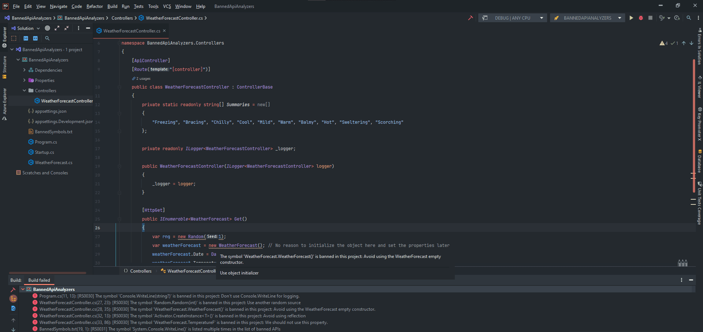Open Startup.cs in the solution tree
This screenshot has height=332, width=703.
[x=44, y=152]
